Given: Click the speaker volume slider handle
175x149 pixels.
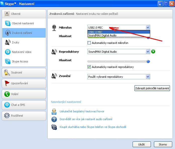Looking at the screenshot, I should [x=148, y=61].
